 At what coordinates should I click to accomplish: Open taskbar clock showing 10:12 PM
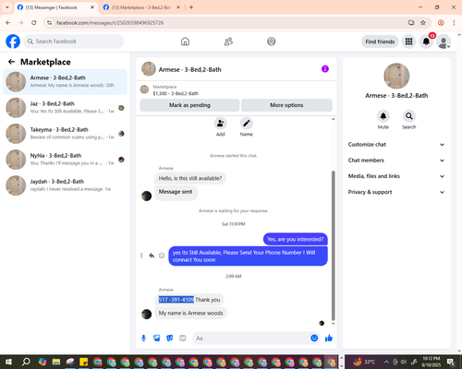point(432,362)
